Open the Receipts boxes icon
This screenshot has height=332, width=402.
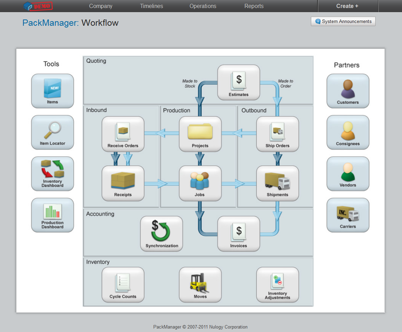pyautogui.click(x=123, y=183)
